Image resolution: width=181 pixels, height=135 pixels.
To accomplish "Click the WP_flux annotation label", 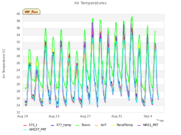I will (31, 12).
